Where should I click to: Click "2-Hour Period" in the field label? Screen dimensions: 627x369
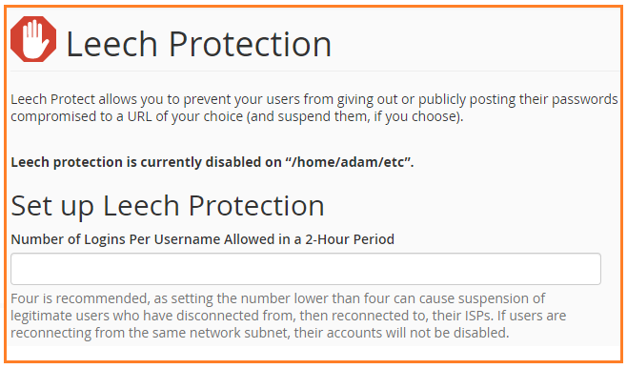[x=350, y=239]
